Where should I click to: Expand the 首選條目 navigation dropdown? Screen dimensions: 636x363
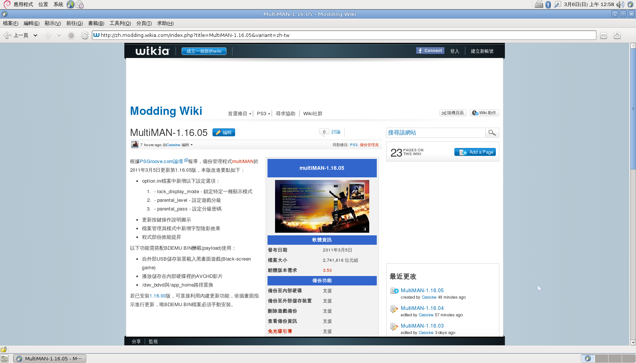(x=250, y=114)
